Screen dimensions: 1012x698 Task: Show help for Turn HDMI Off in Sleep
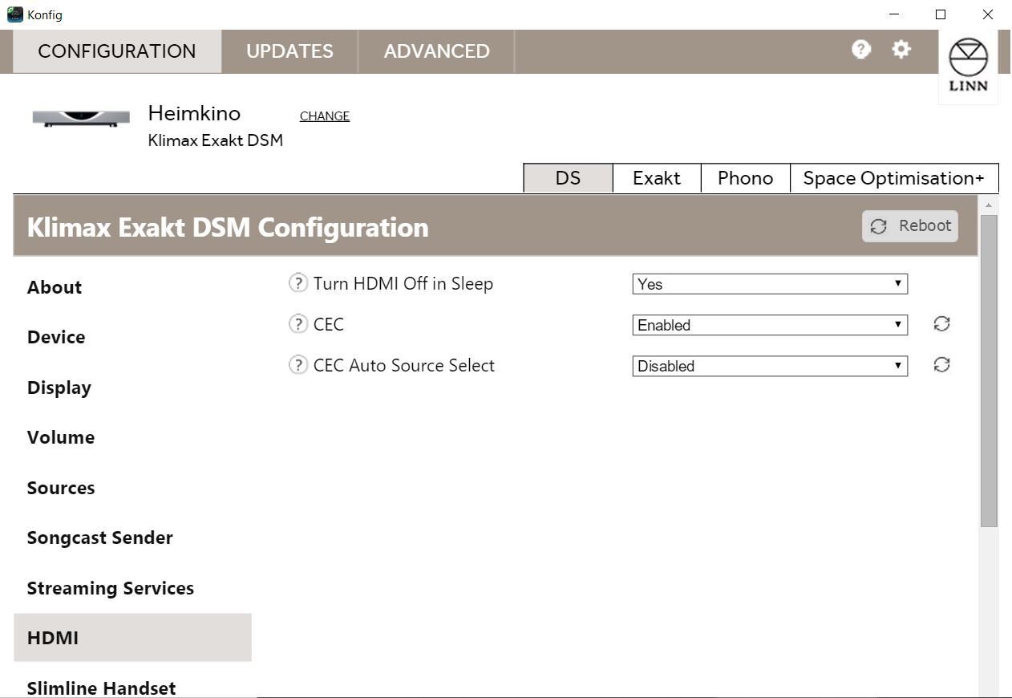(x=298, y=282)
